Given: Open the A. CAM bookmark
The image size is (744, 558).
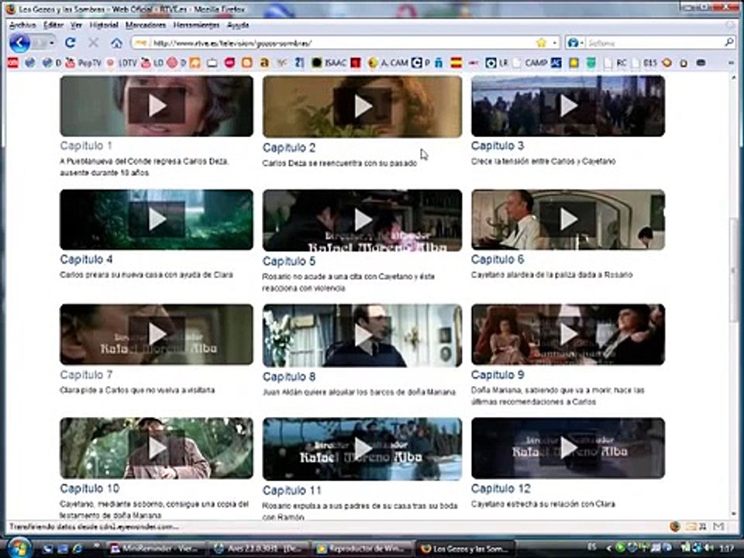Looking at the screenshot, I should 388,63.
